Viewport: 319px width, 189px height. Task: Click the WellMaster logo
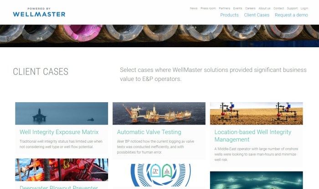(x=39, y=12)
